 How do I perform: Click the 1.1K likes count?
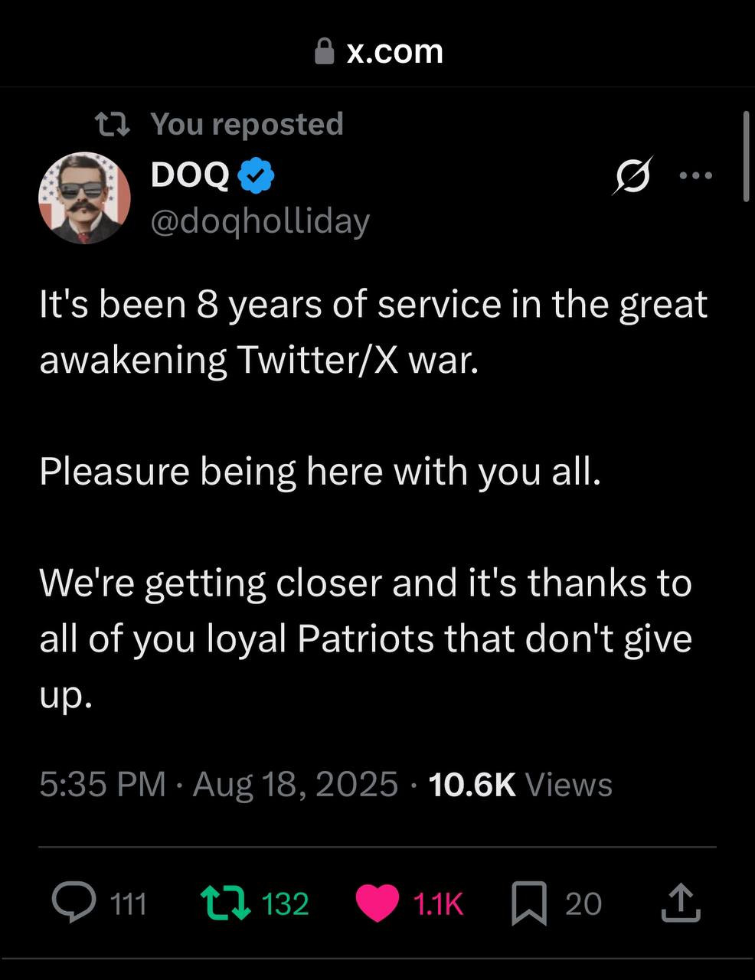(x=438, y=904)
